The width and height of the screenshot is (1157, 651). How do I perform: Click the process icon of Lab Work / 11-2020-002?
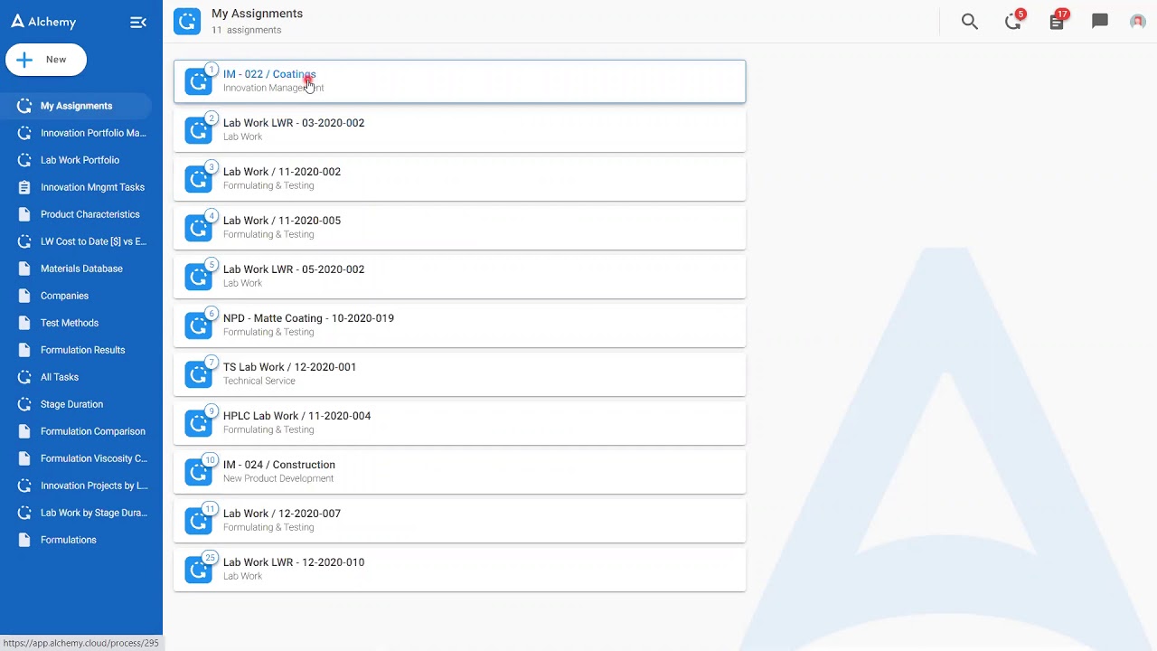(199, 179)
